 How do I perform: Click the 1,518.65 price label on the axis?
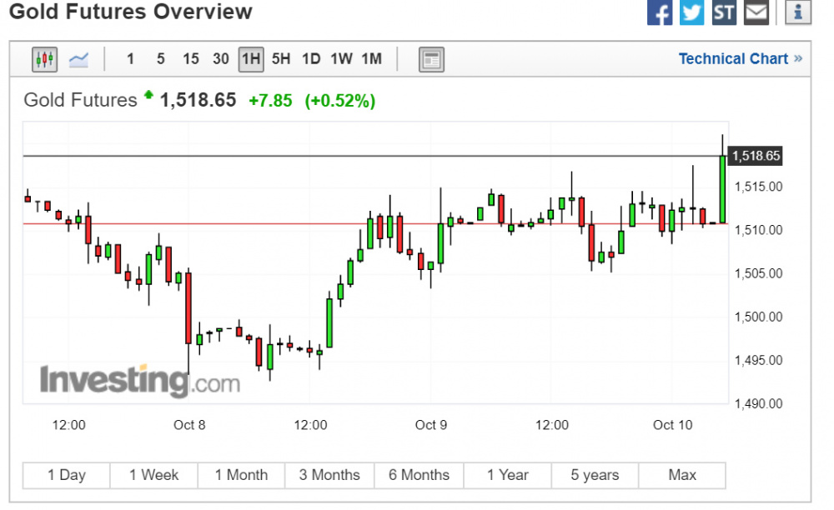(x=756, y=156)
